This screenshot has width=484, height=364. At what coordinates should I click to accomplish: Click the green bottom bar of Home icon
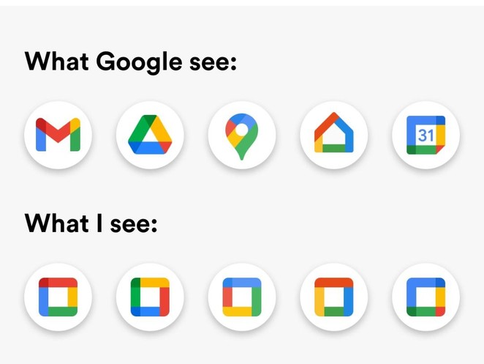pos(334,148)
